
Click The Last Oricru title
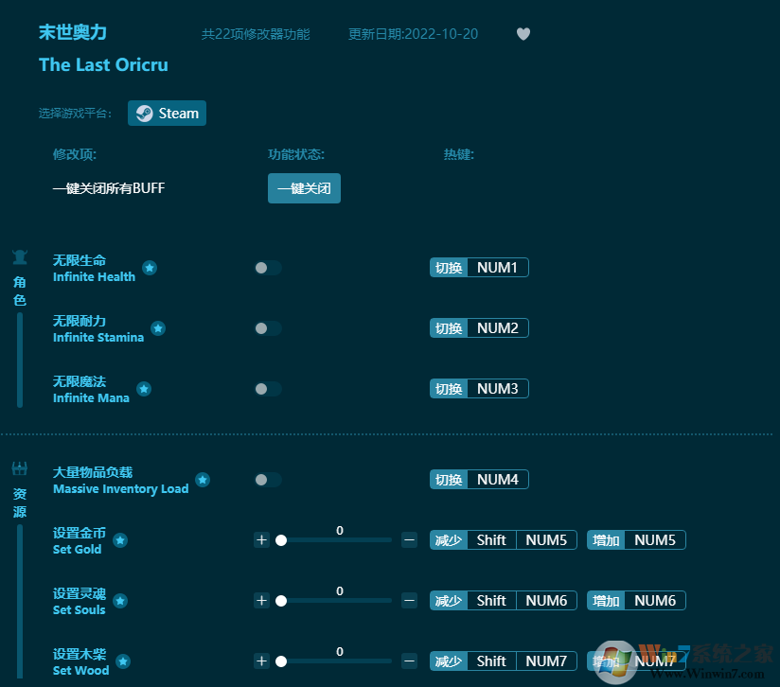click(x=103, y=64)
